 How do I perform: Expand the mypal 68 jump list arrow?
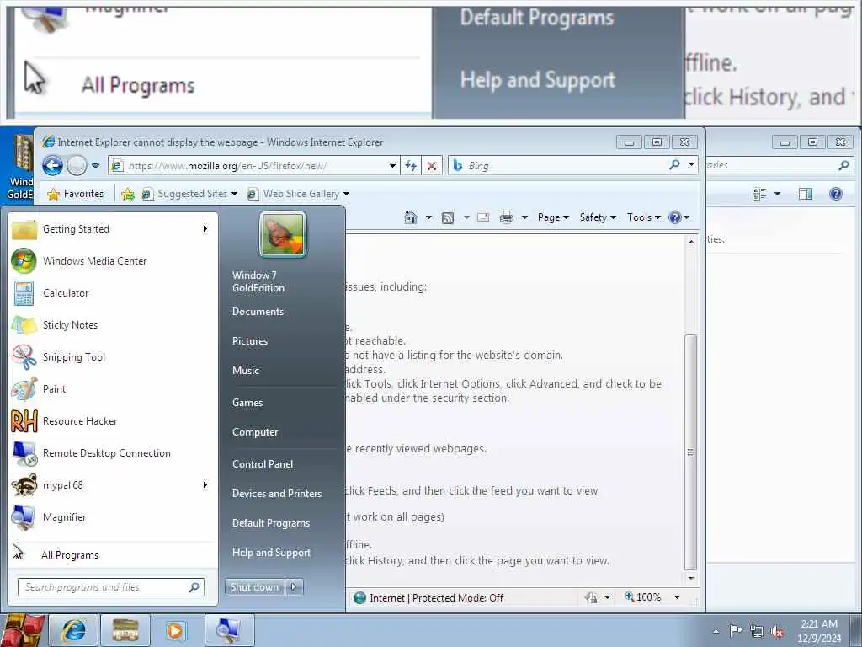205,484
